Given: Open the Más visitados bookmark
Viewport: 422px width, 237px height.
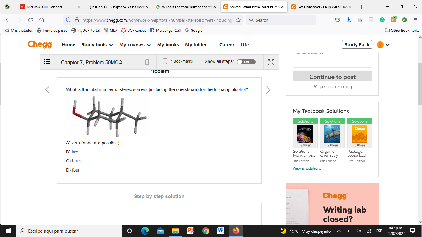Looking at the screenshot, I should tap(19, 30).
